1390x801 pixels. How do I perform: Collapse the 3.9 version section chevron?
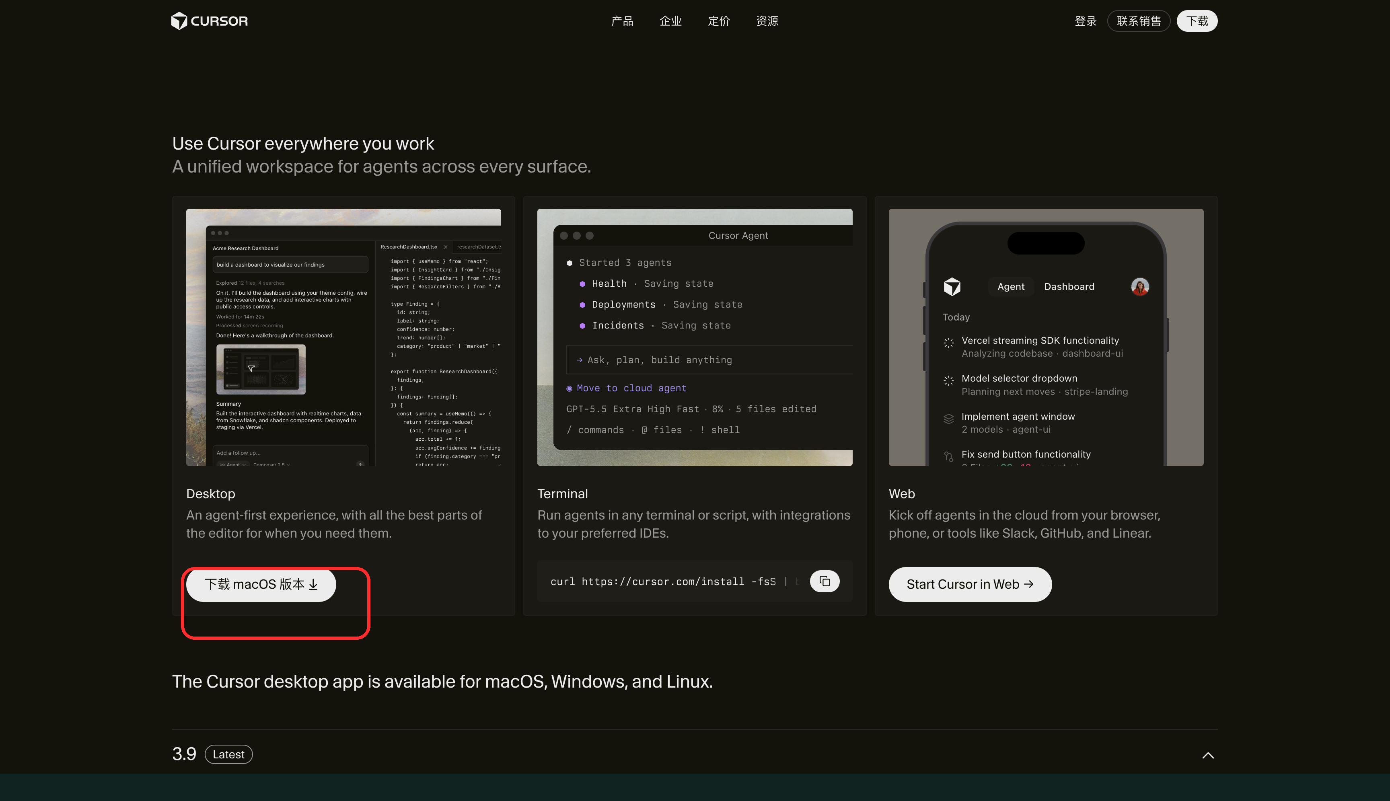tap(1207, 755)
